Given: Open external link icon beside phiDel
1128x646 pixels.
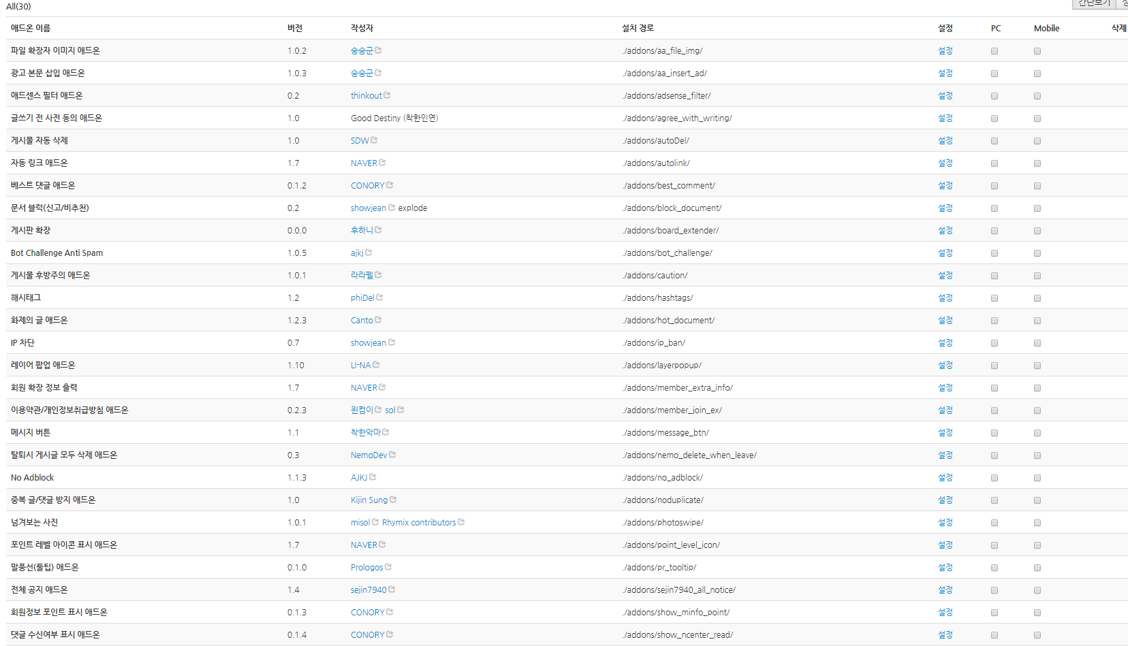Looking at the screenshot, I should click(x=379, y=297).
